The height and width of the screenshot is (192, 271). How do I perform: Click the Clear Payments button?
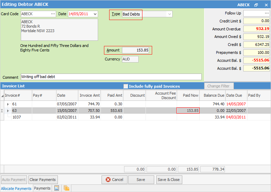[43, 180]
